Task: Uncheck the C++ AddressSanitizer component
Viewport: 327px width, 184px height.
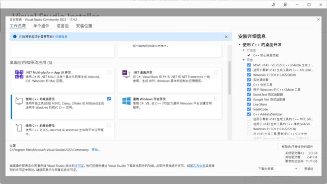Action: coord(249,114)
